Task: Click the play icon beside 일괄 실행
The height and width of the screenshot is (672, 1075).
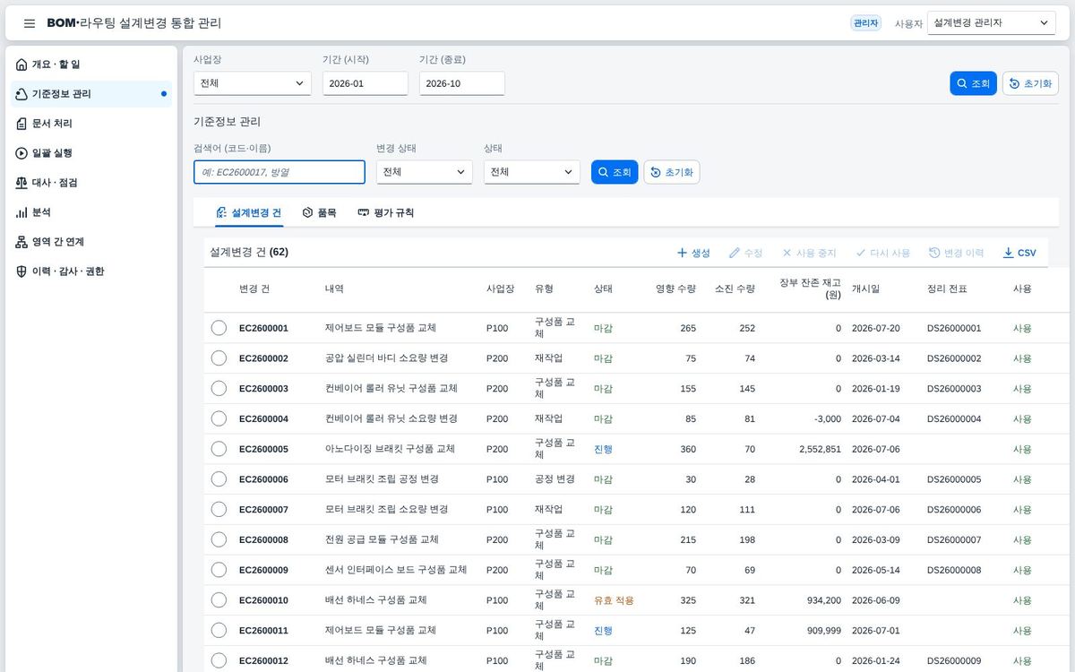Action: (x=21, y=153)
